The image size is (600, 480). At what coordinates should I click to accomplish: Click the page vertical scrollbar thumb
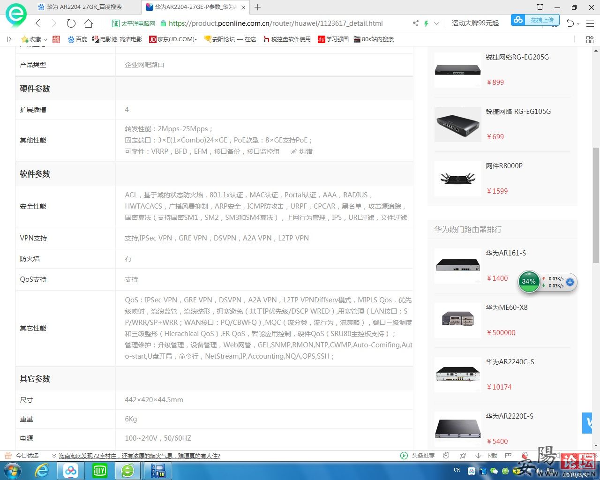pos(596,205)
